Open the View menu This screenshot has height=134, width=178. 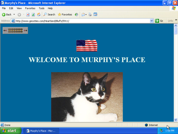point(19,8)
